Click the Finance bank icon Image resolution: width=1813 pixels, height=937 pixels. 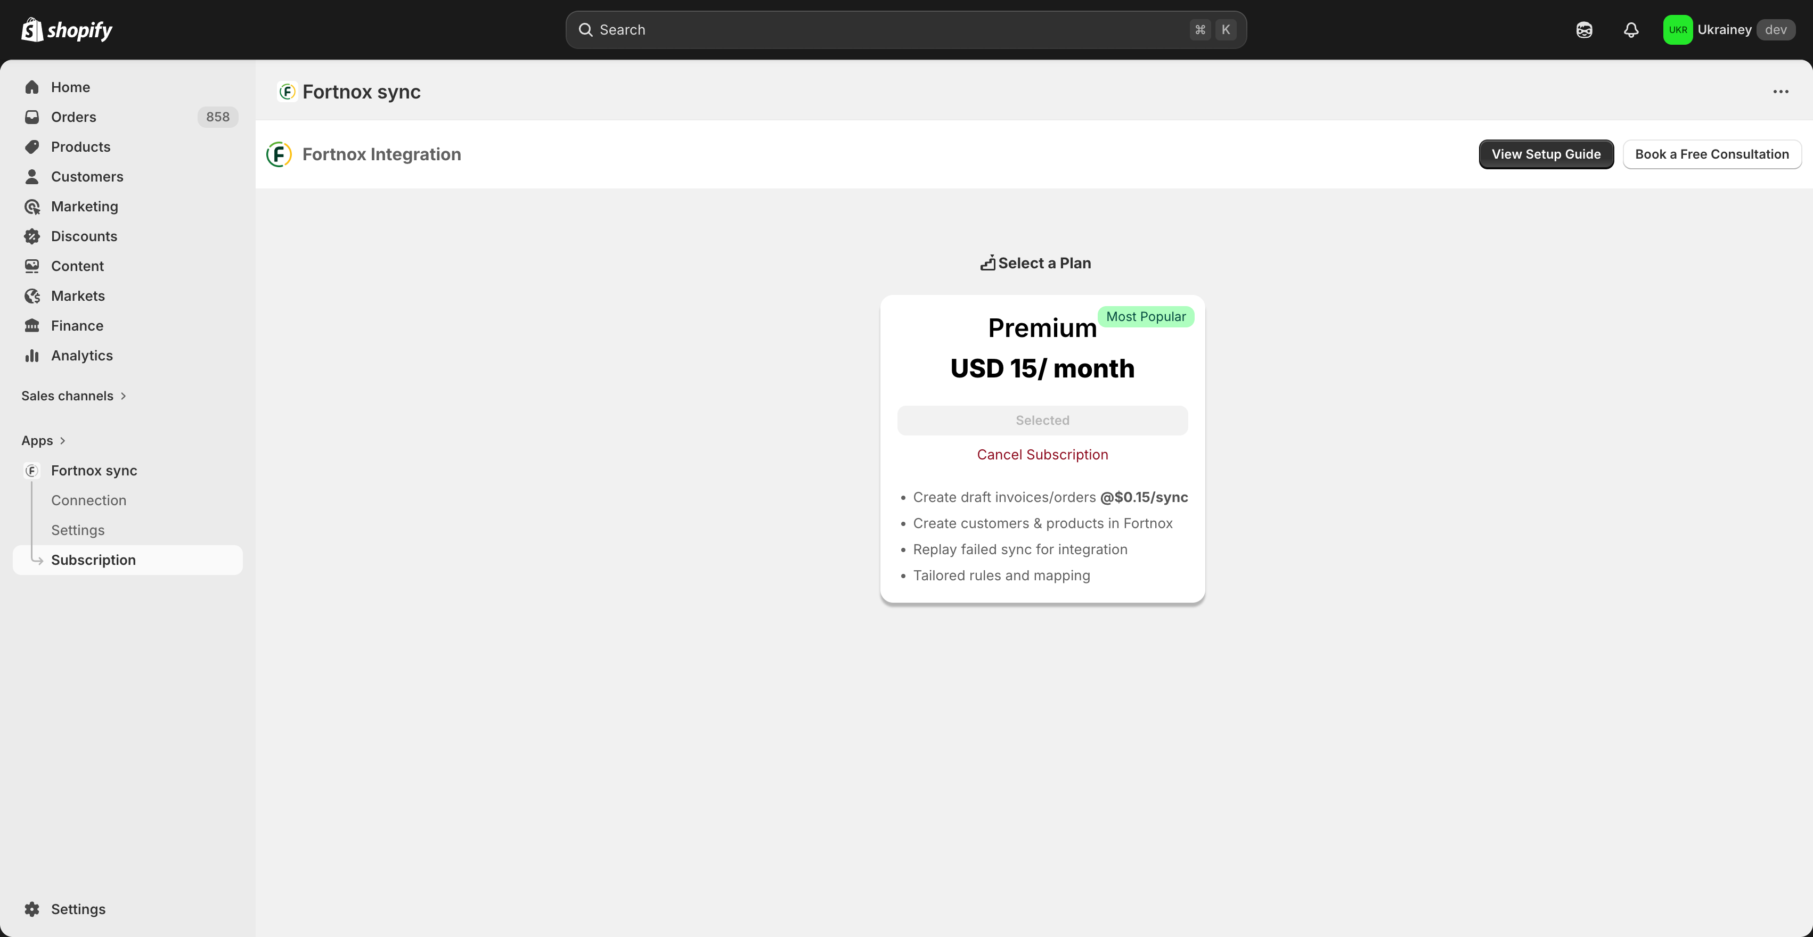pos(31,326)
